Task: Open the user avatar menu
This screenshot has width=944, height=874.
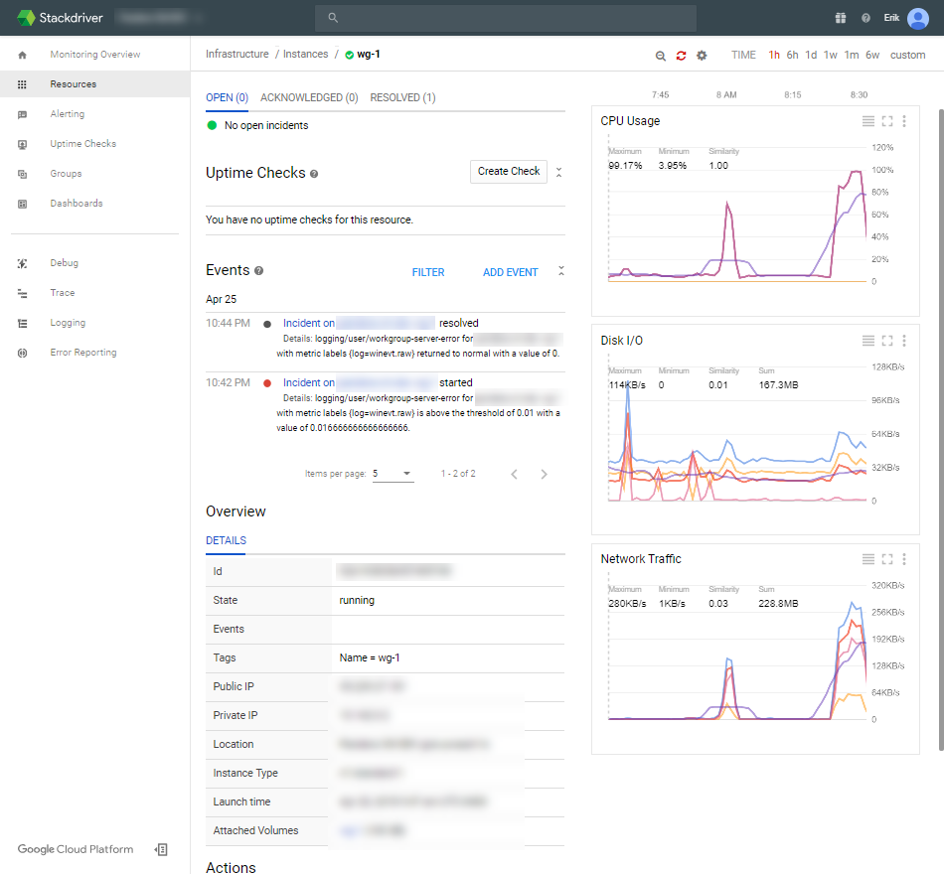Action: point(917,18)
